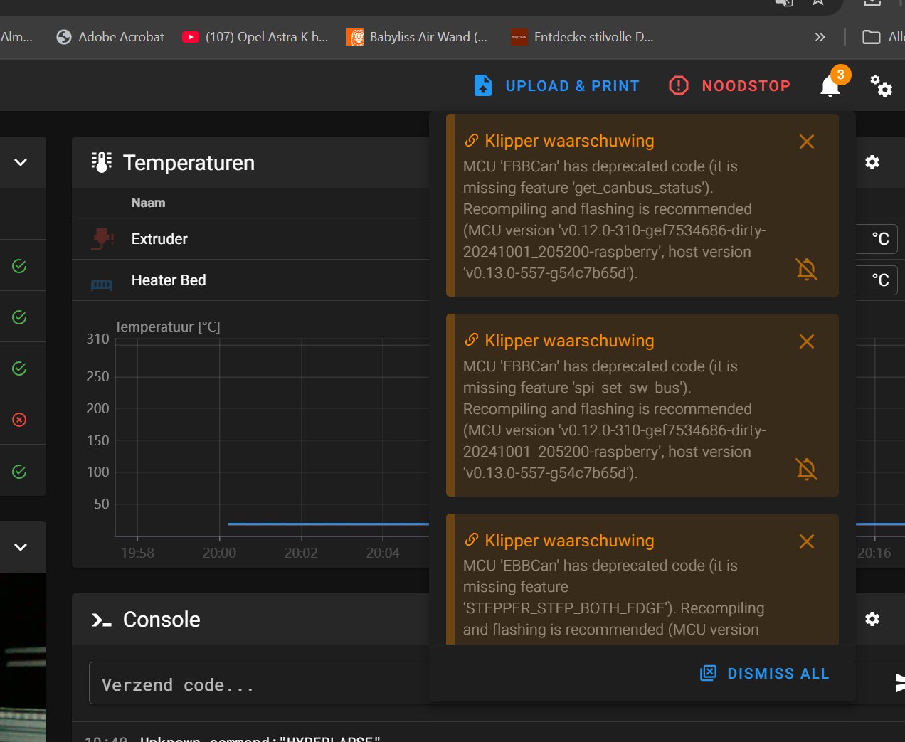This screenshot has height=742, width=905.
Task: Snooze the get_canbus_status warning bell icon
Action: (x=806, y=269)
